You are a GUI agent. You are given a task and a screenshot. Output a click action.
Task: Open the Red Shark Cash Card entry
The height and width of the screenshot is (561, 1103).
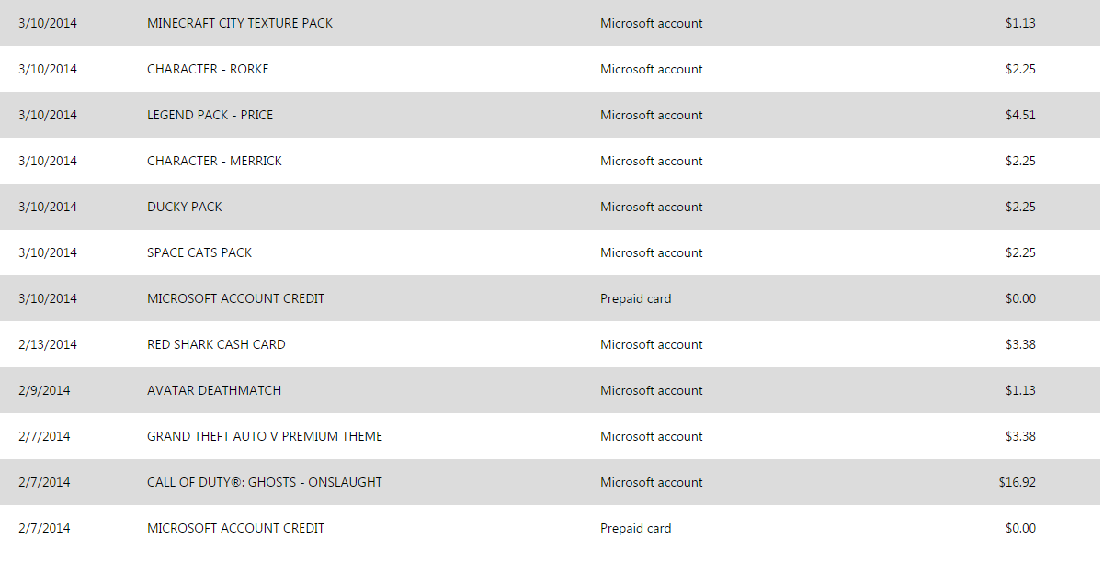pyautogui.click(x=216, y=344)
